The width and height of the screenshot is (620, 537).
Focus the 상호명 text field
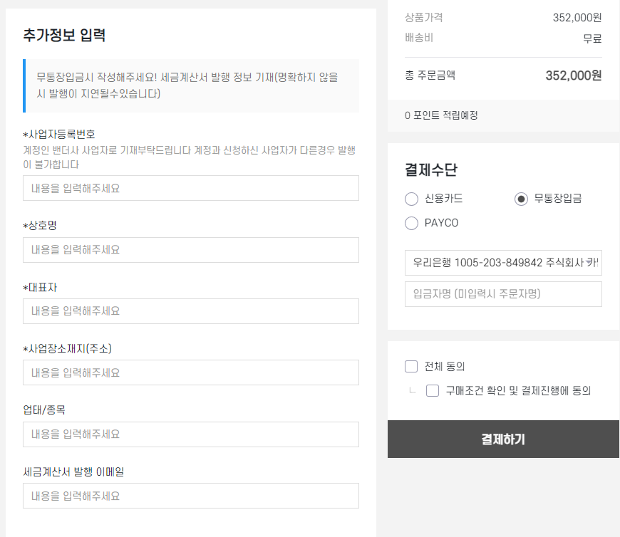[190, 250]
